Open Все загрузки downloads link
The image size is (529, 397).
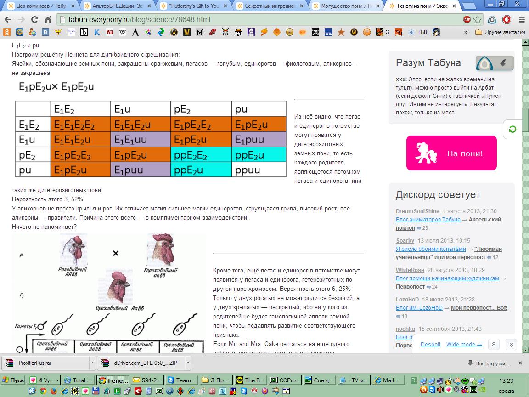tap(492, 363)
